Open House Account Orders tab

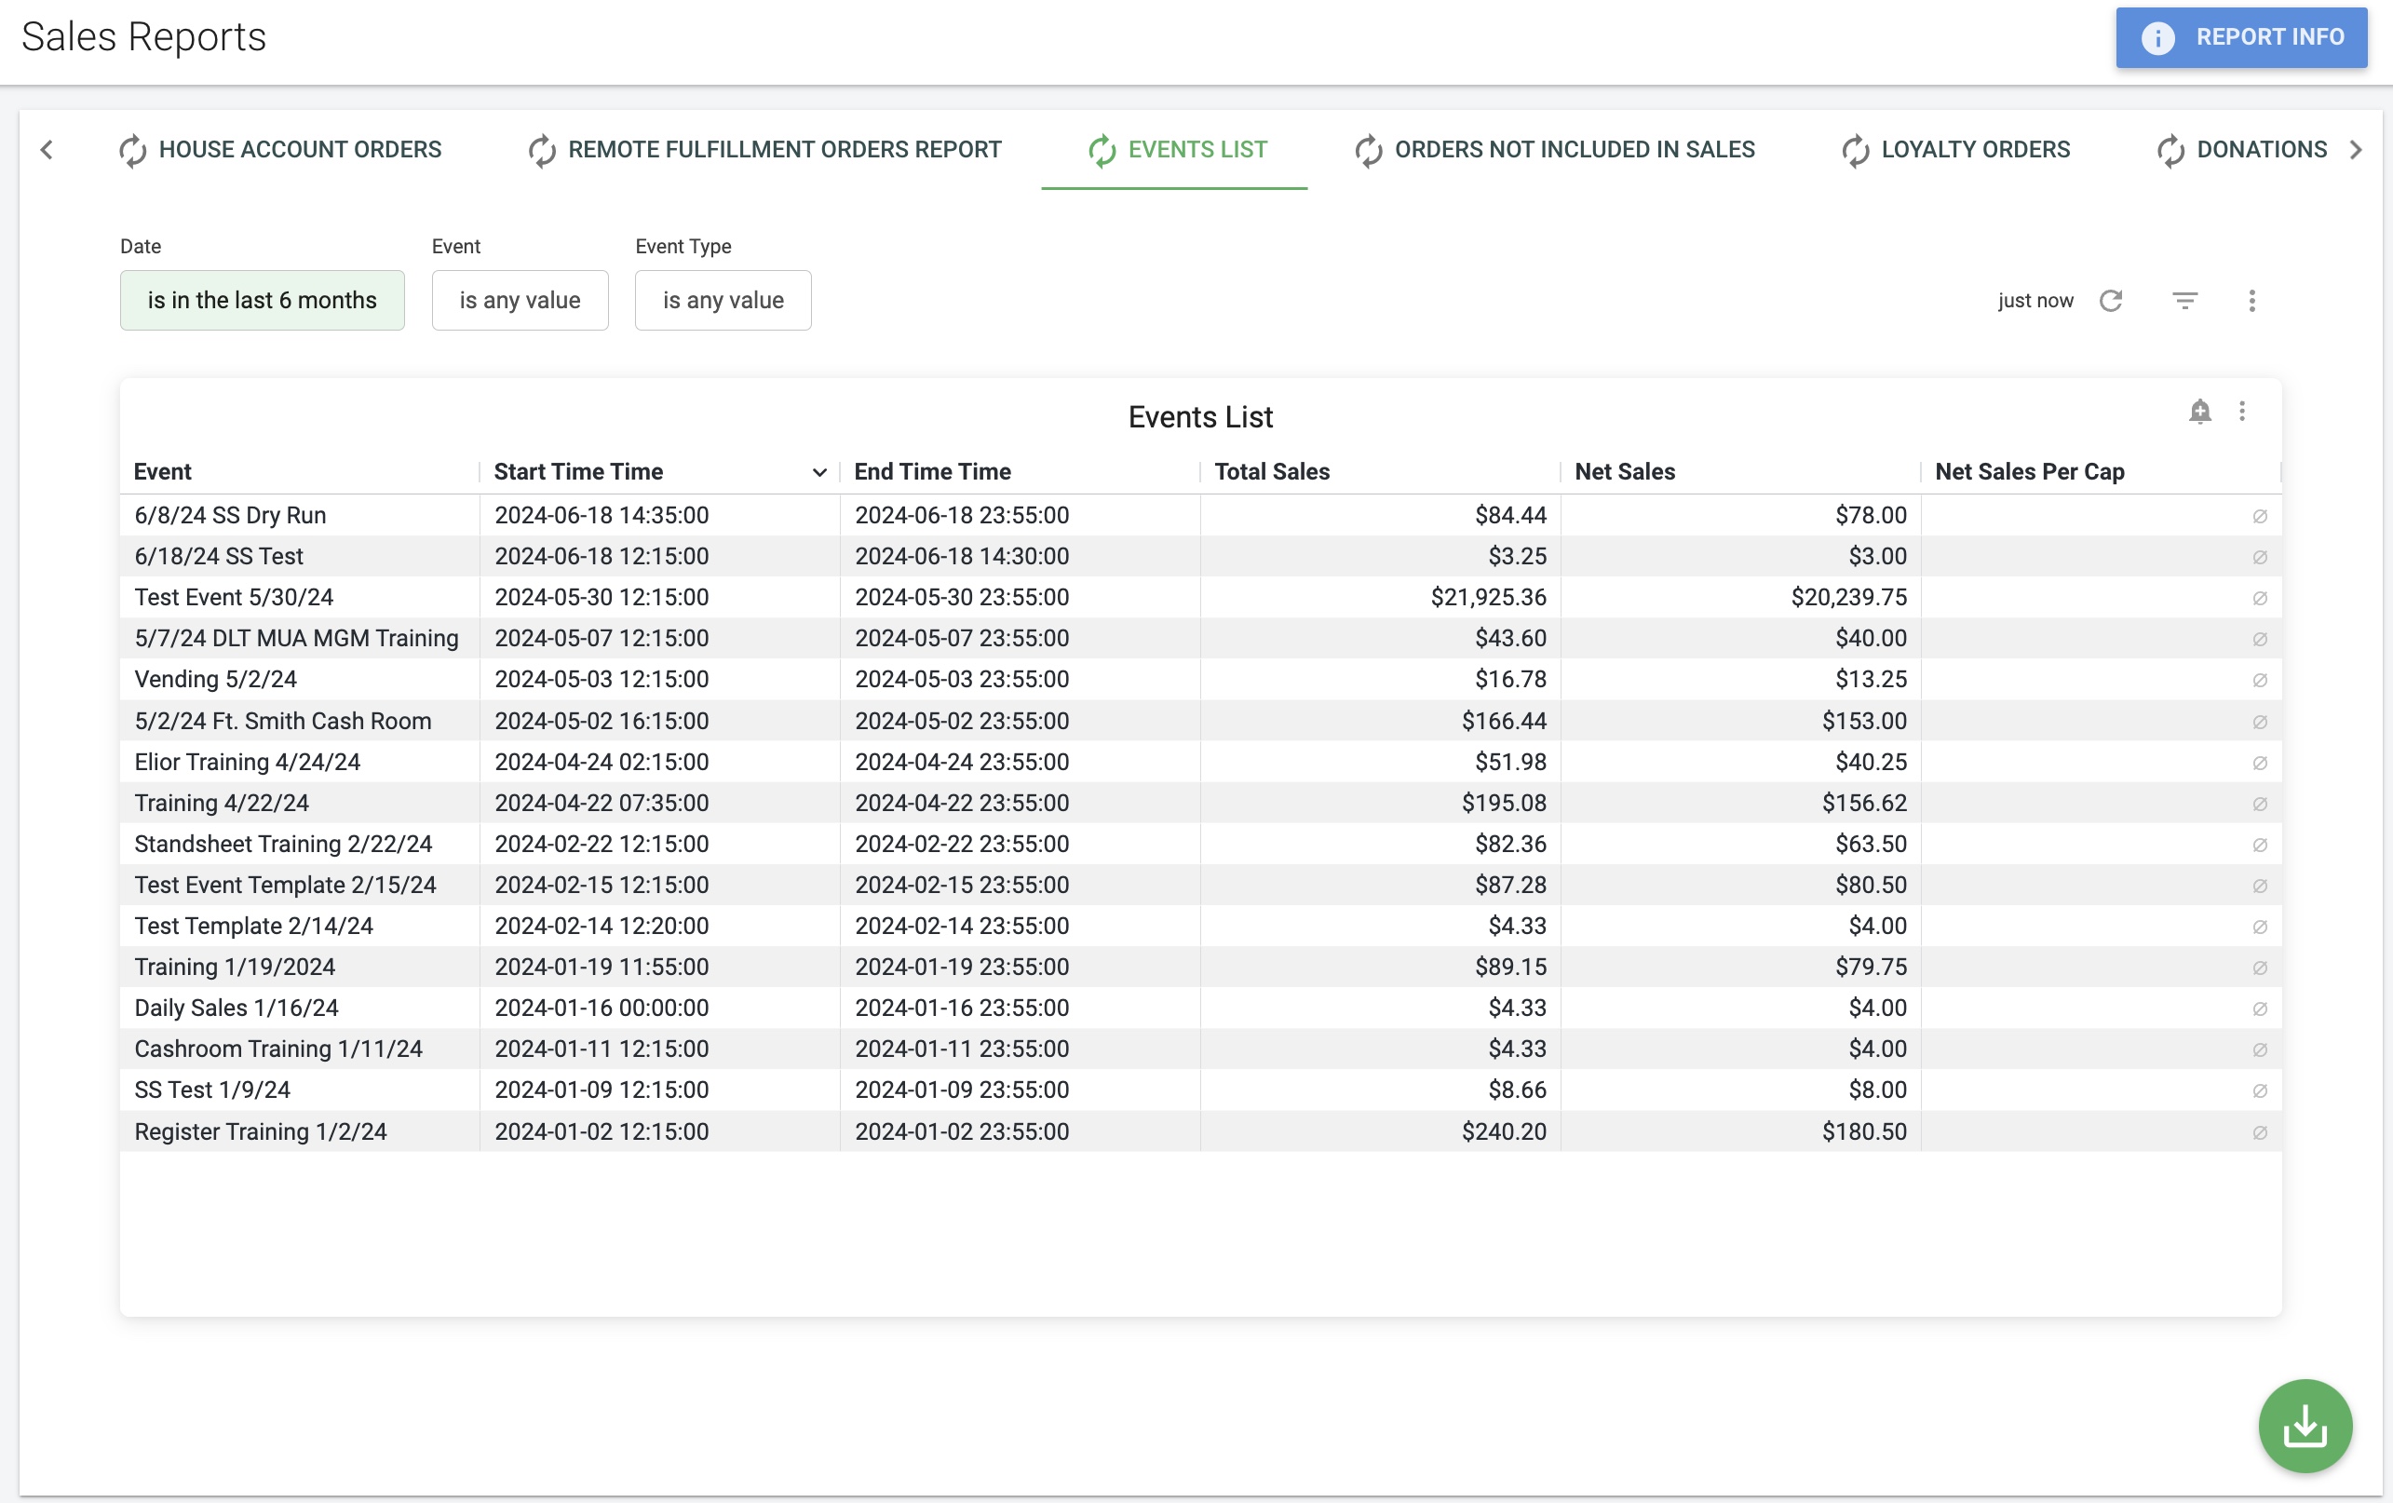click(280, 150)
